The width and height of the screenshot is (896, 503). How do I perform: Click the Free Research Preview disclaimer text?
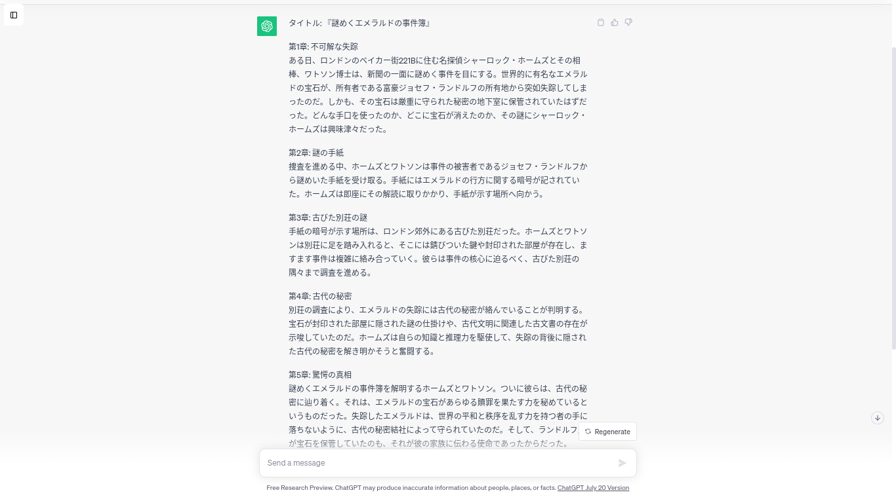411,488
